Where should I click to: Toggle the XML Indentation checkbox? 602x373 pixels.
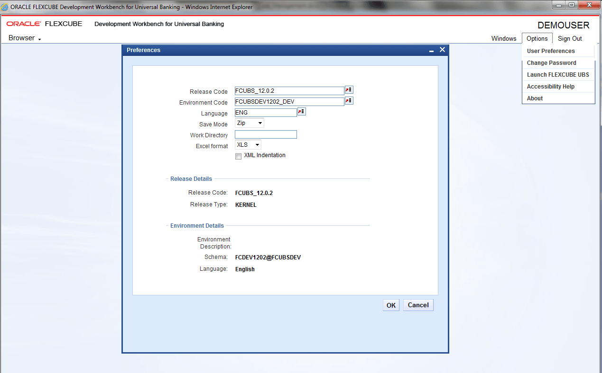pos(238,157)
